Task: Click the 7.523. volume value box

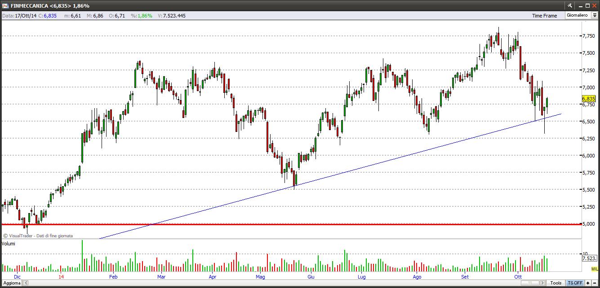Action: coord(589,259)
